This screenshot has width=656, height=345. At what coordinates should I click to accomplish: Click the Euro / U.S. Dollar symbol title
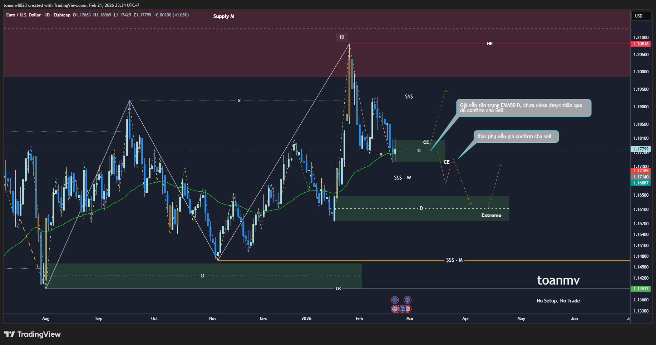[24, 15]
